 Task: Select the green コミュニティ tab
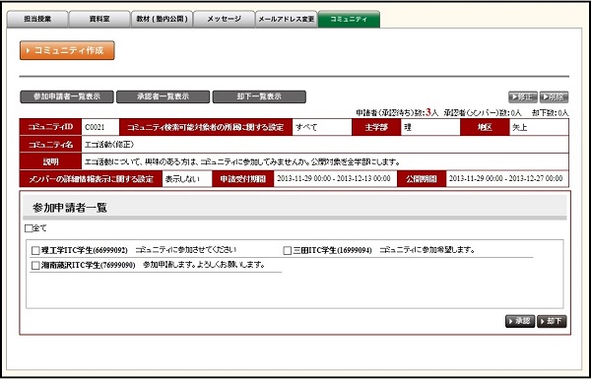[x=349, y=20]
